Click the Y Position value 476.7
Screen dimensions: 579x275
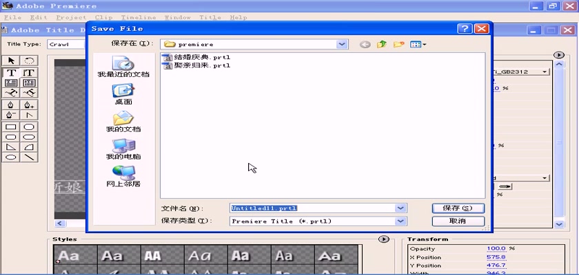[x=496, y=265]
